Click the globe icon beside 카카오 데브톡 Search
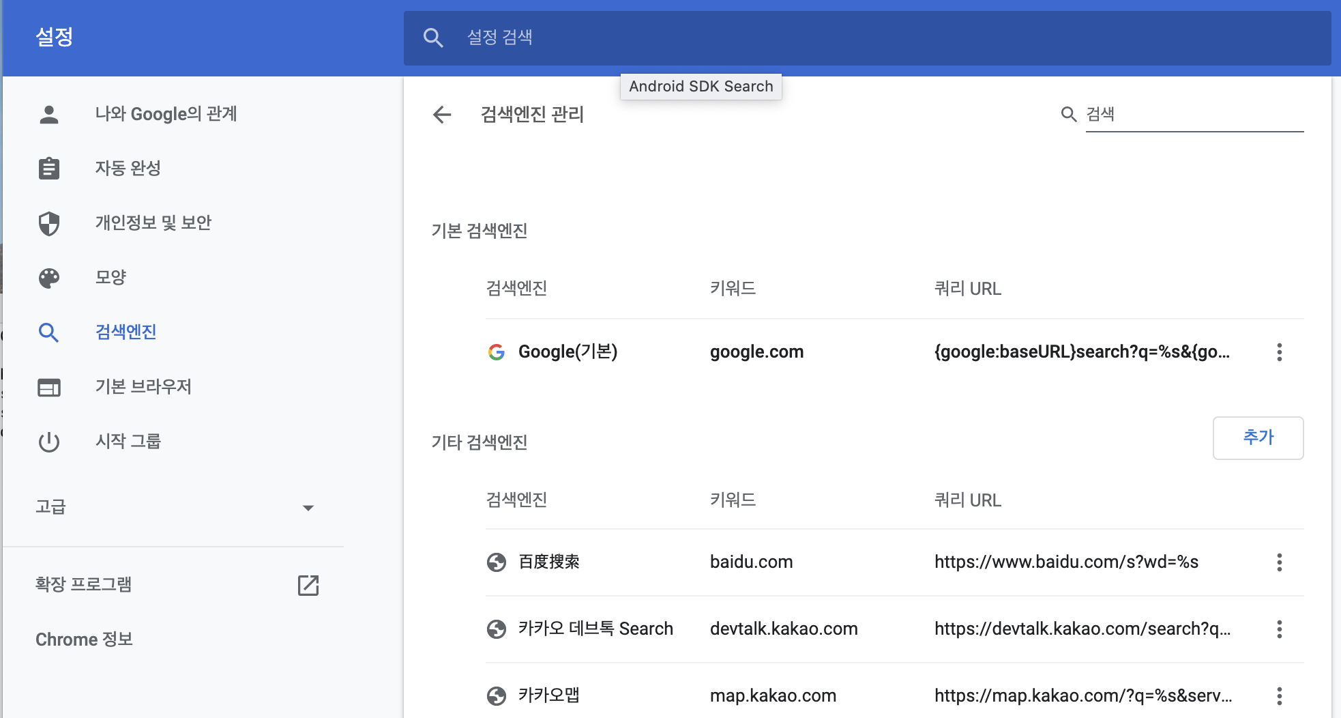 tap(497, 629)
